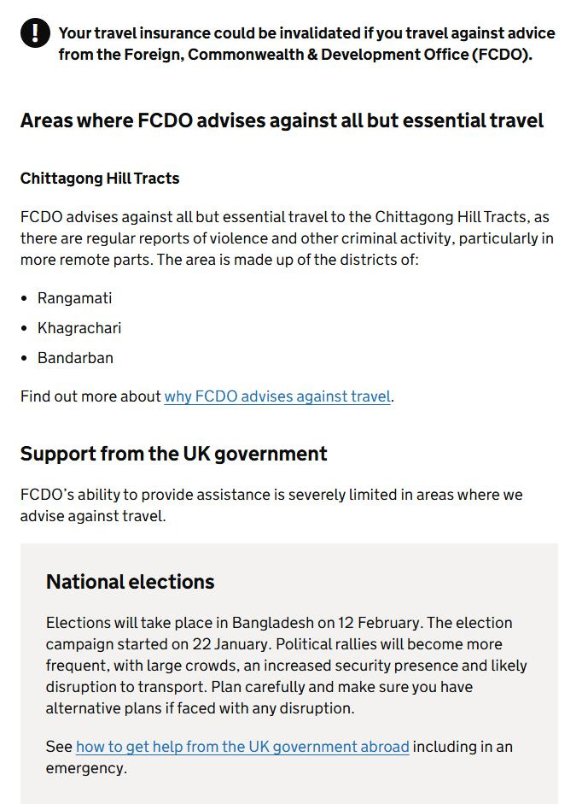Select the 'Areas where FCDO advises against' heading
Image resolution: width=582 pixels, height=804 pixels.
click(282, 120)
